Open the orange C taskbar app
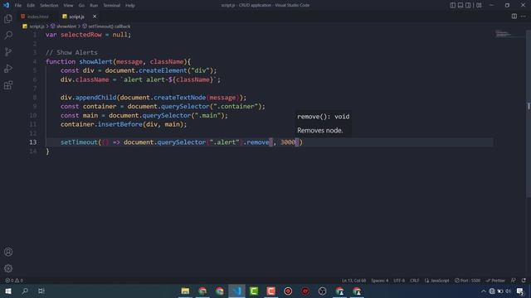531x298 pixels. (x=271, y=291)
